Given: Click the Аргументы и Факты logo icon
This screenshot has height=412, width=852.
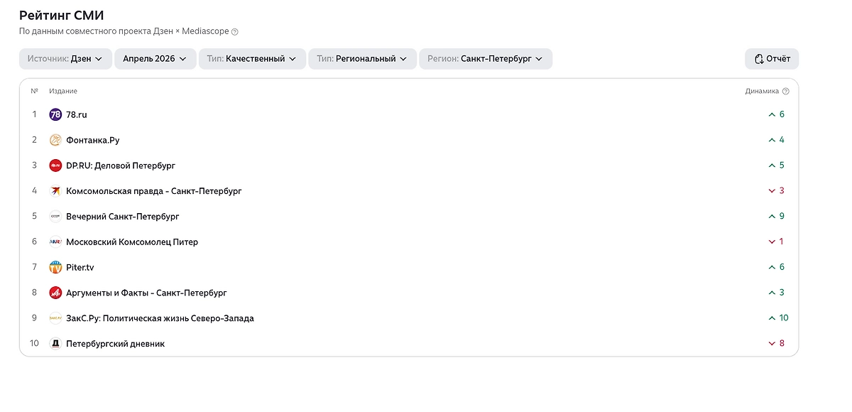Looking at the screenshot, I should tap(55, 293).
